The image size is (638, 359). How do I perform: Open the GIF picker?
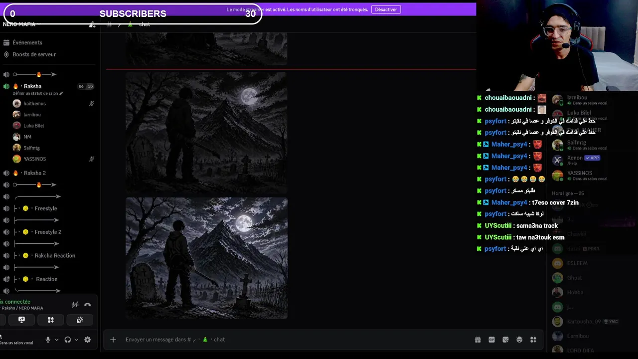pyautogui.click(x=491, y=340)
